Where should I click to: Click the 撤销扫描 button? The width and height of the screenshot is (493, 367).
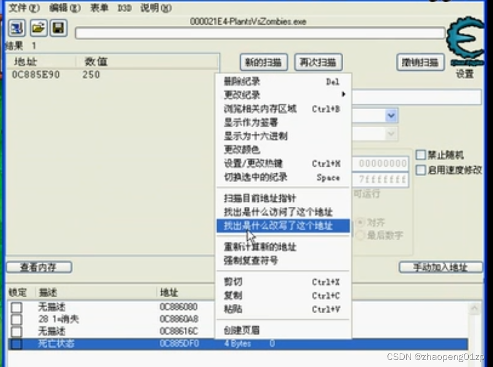click(420, 62)
